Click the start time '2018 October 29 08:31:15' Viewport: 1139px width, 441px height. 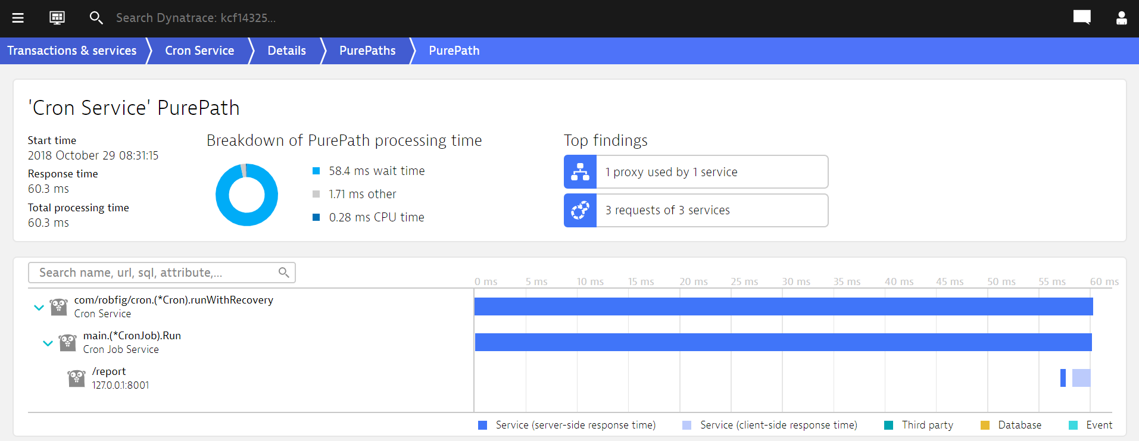pyautogui.click(x=93, y=155)
